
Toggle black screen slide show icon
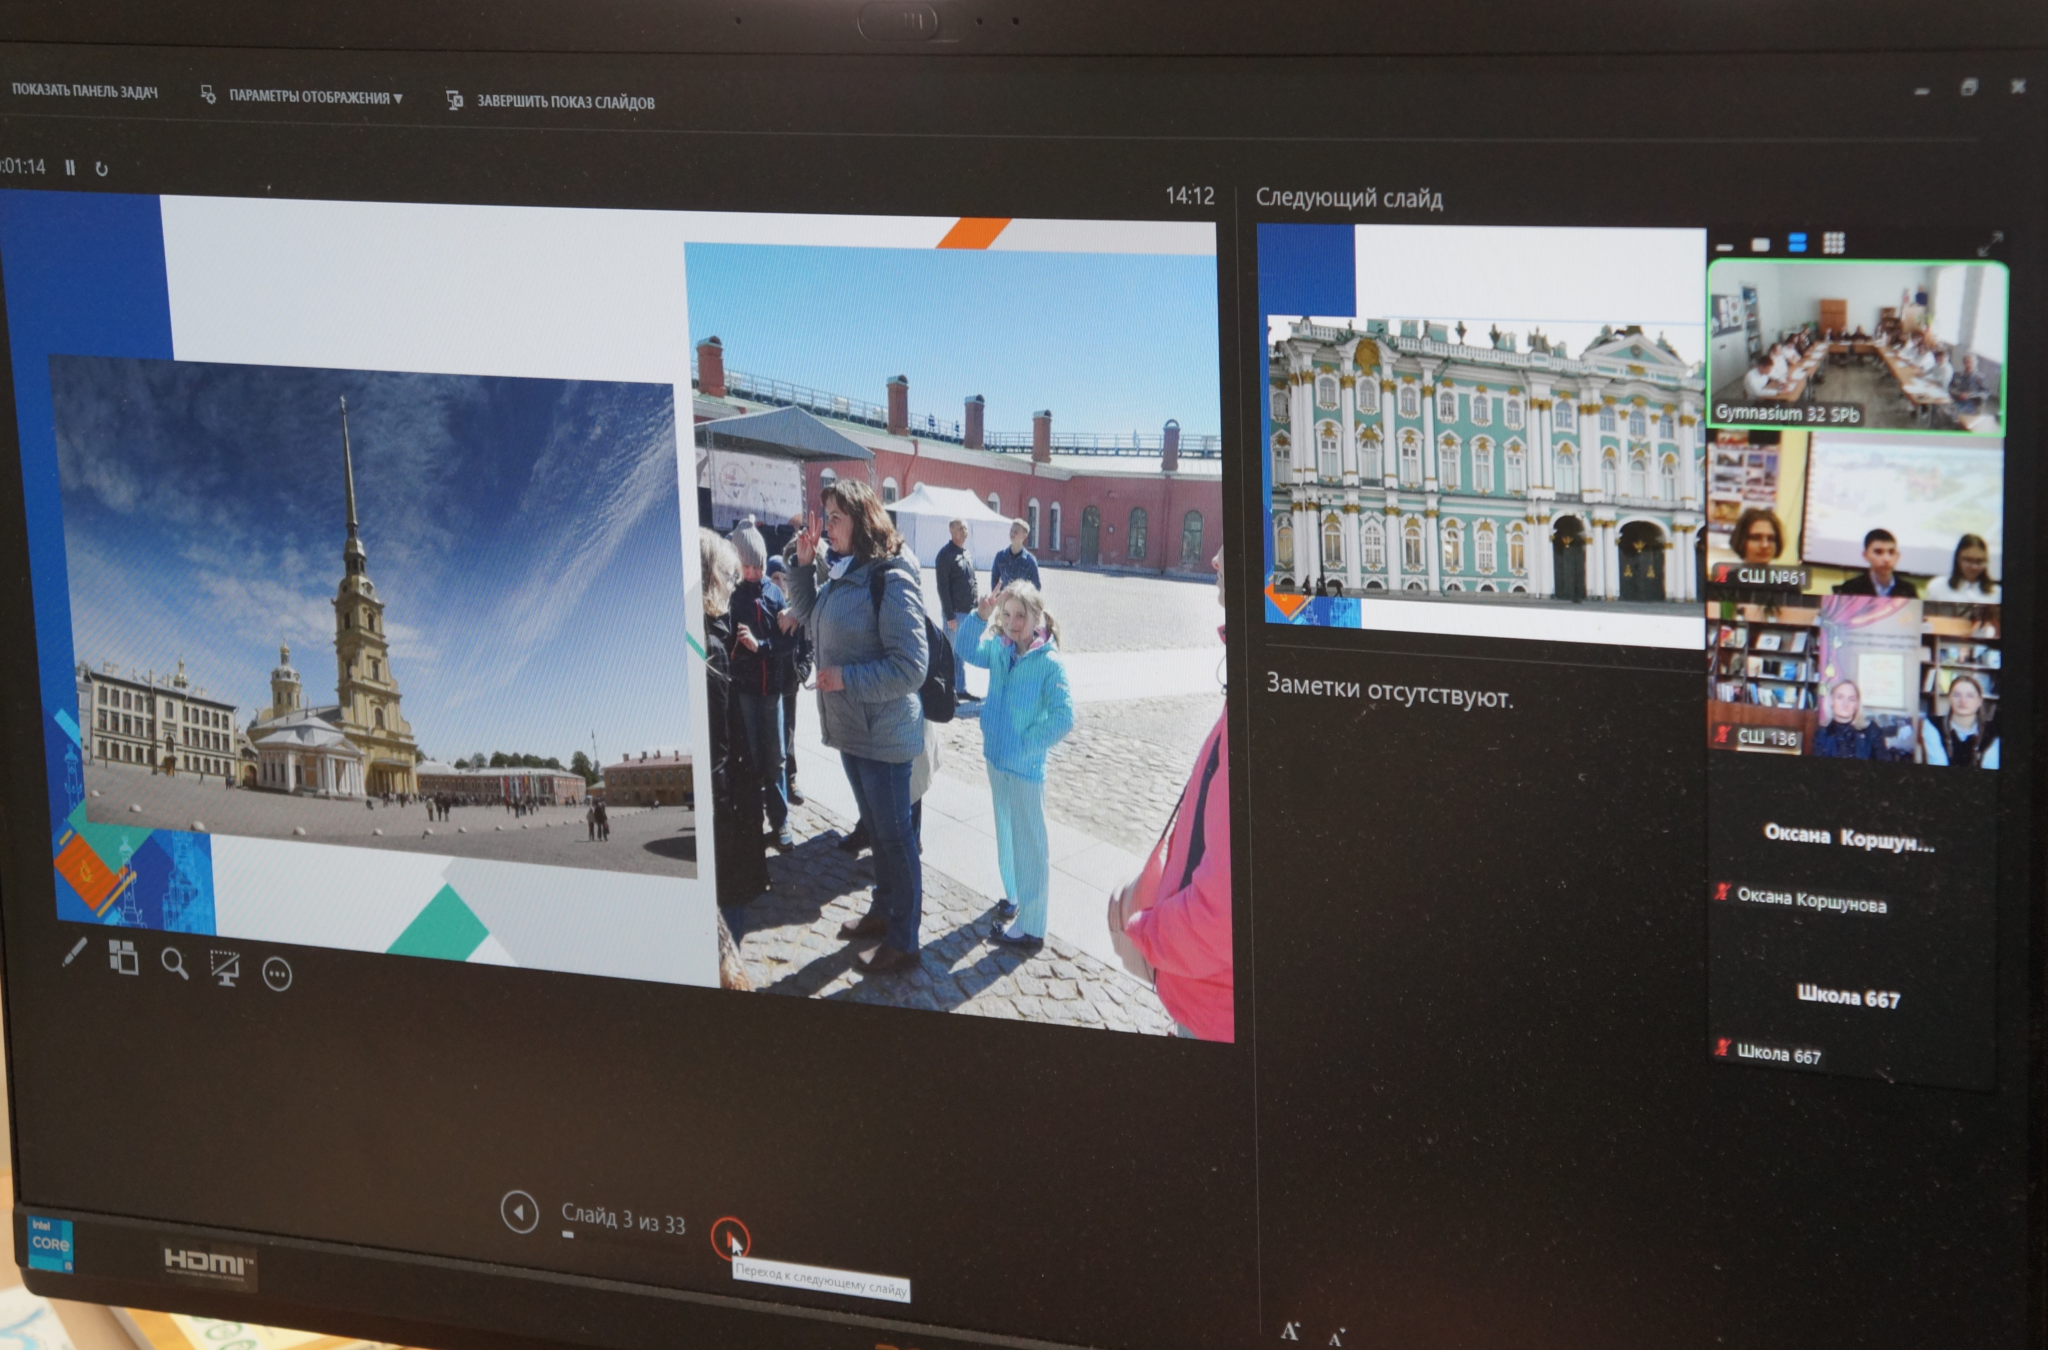pos(225,969)
